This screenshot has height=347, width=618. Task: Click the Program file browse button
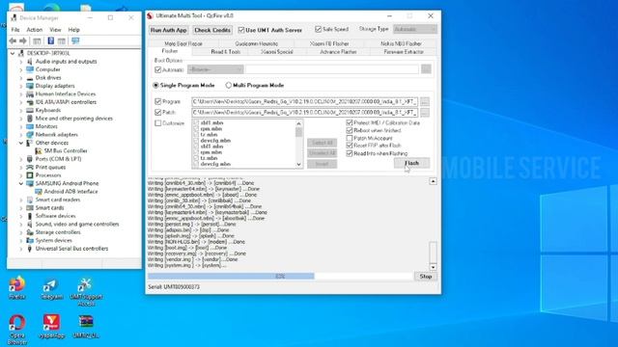tap(425, 101)
